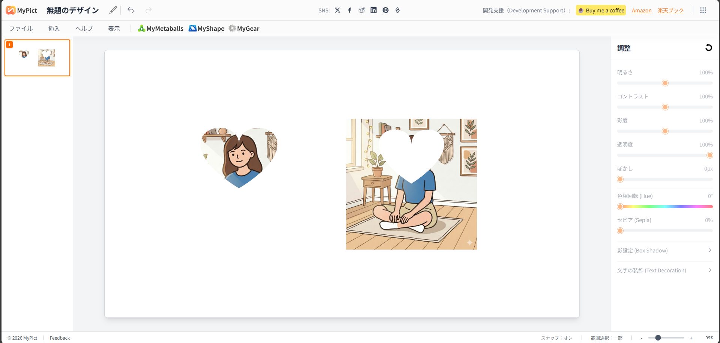Click the MyPict logo icon
720x343 pixels.
(x=11, y=10)
